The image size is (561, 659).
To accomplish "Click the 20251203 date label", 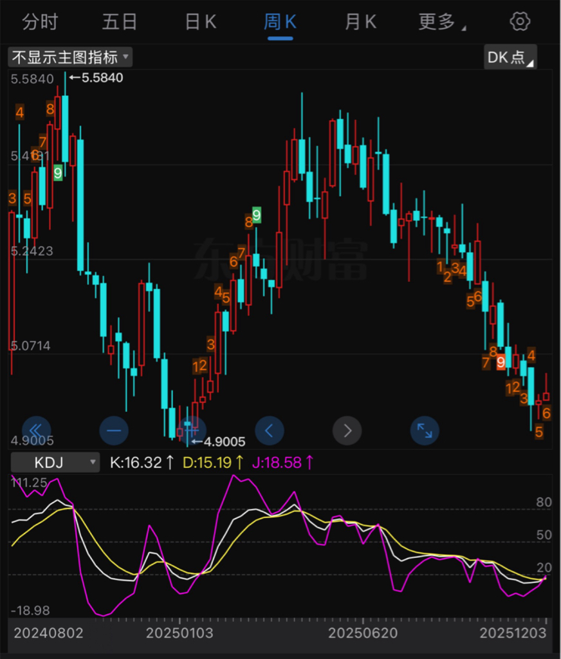I will point(513,633).
